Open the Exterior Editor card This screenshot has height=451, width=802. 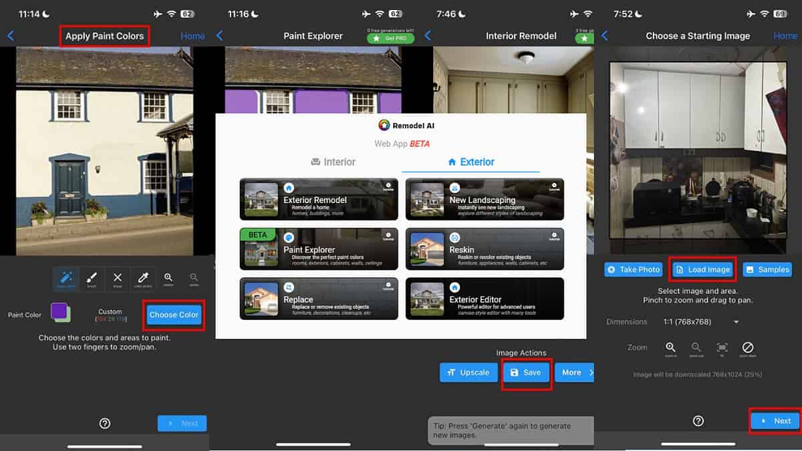(x=485, y=299)
